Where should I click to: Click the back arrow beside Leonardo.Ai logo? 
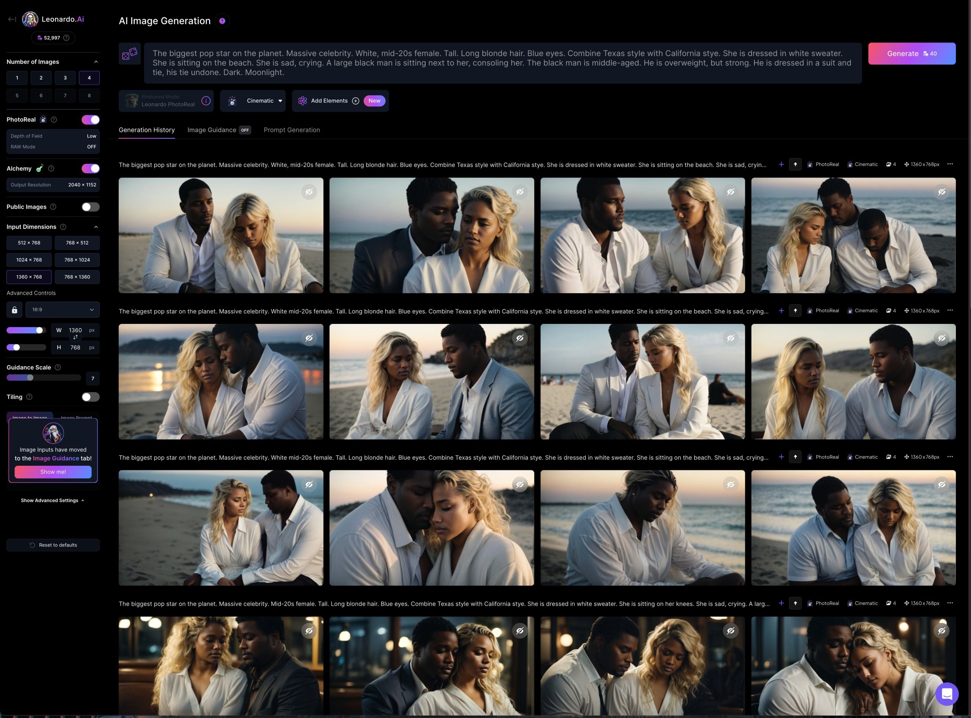(x=12, y=19)
